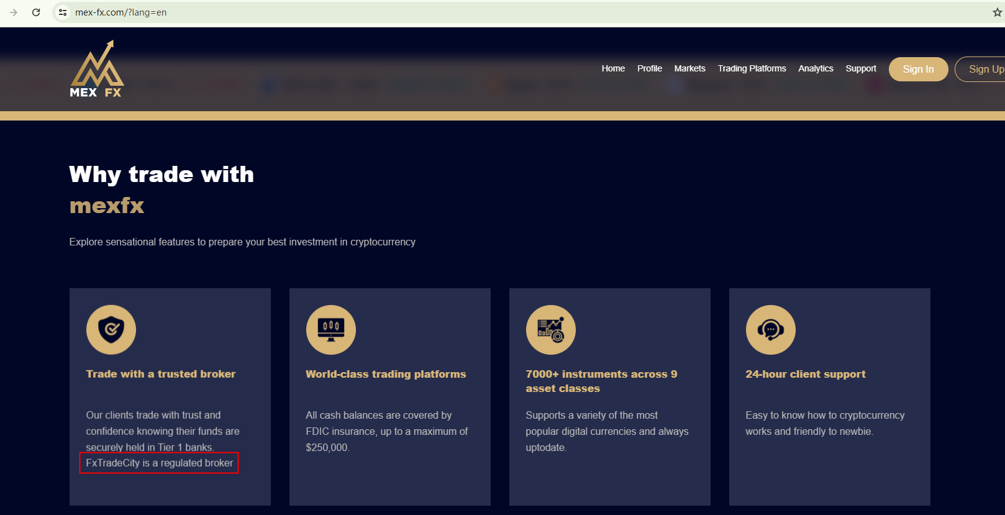Click the shield trusted broker icon
Image resolution: width=1005 pixels, height=515 pixels.
(x=111, y=329)
